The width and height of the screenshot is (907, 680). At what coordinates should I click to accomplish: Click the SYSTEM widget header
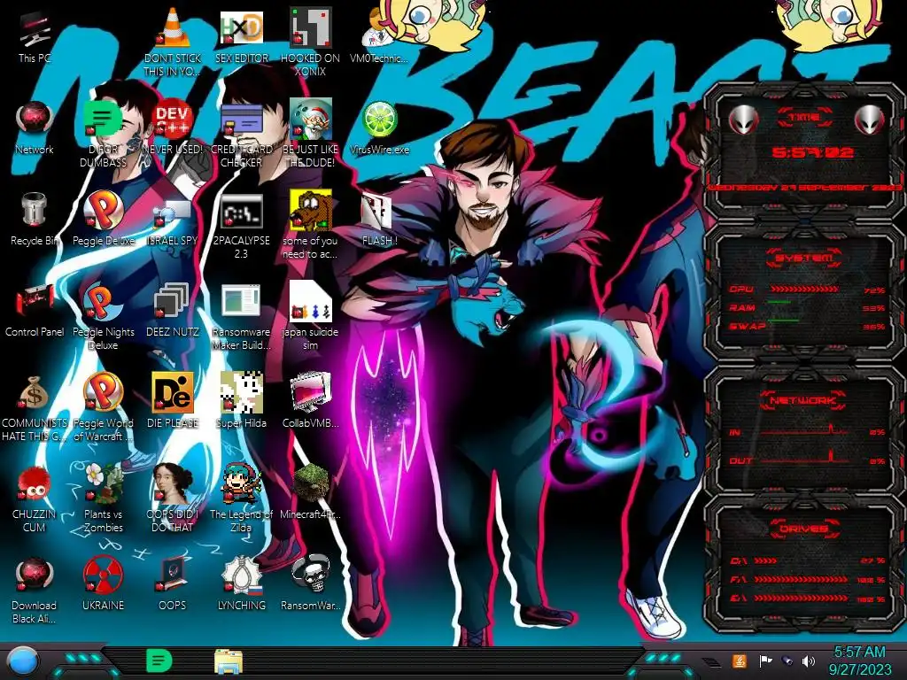coord(804,258)
